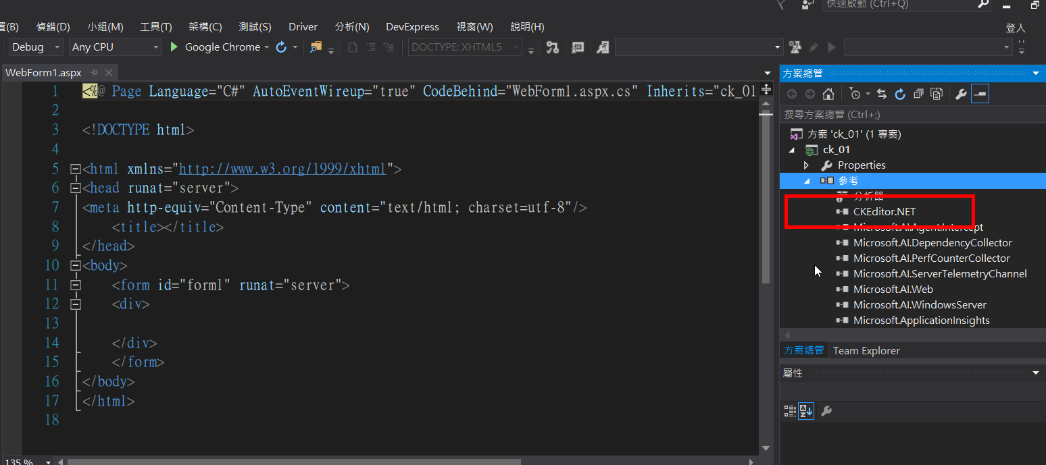The image size is (1046, 465).
Task: Open Properties wrench icon in Solution Explorer toolbar
Action: (961, 94)
